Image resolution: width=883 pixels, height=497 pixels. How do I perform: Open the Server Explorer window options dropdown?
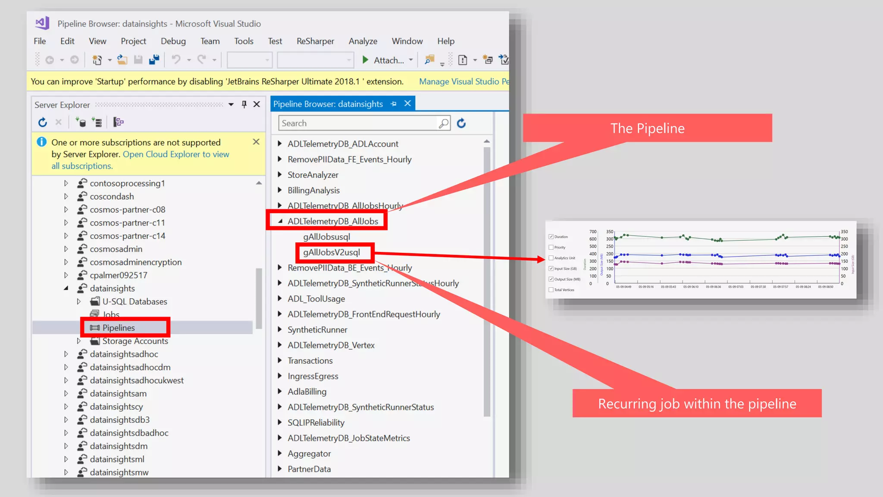click(x=231, y=104)
